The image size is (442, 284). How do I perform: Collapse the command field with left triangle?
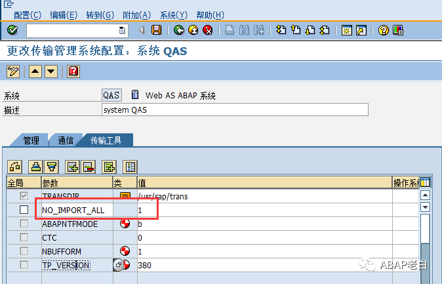coord(142,30)
